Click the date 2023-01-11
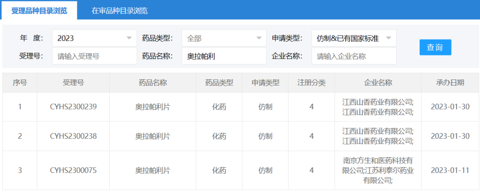This screenshot has height=192, width=480. tap(450, 170)
